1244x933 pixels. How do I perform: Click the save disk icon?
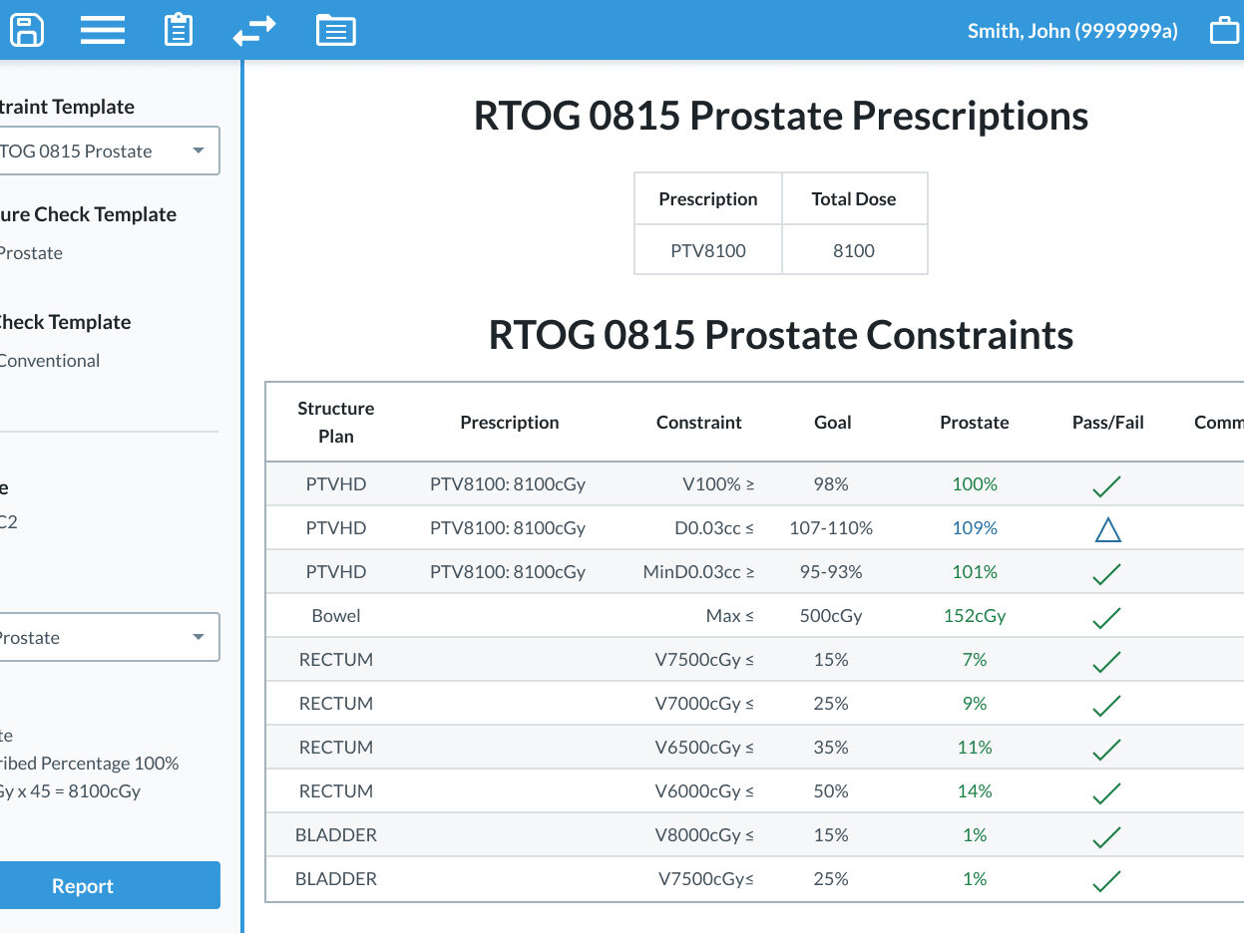pyautogui.click(x=26, y=30)
